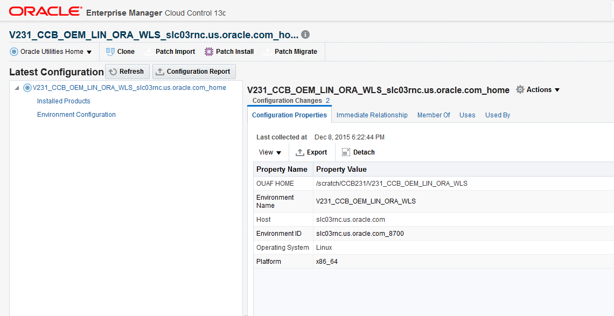Refresh the latest configuration
614x316 pixels.
[x=127, y=72]
